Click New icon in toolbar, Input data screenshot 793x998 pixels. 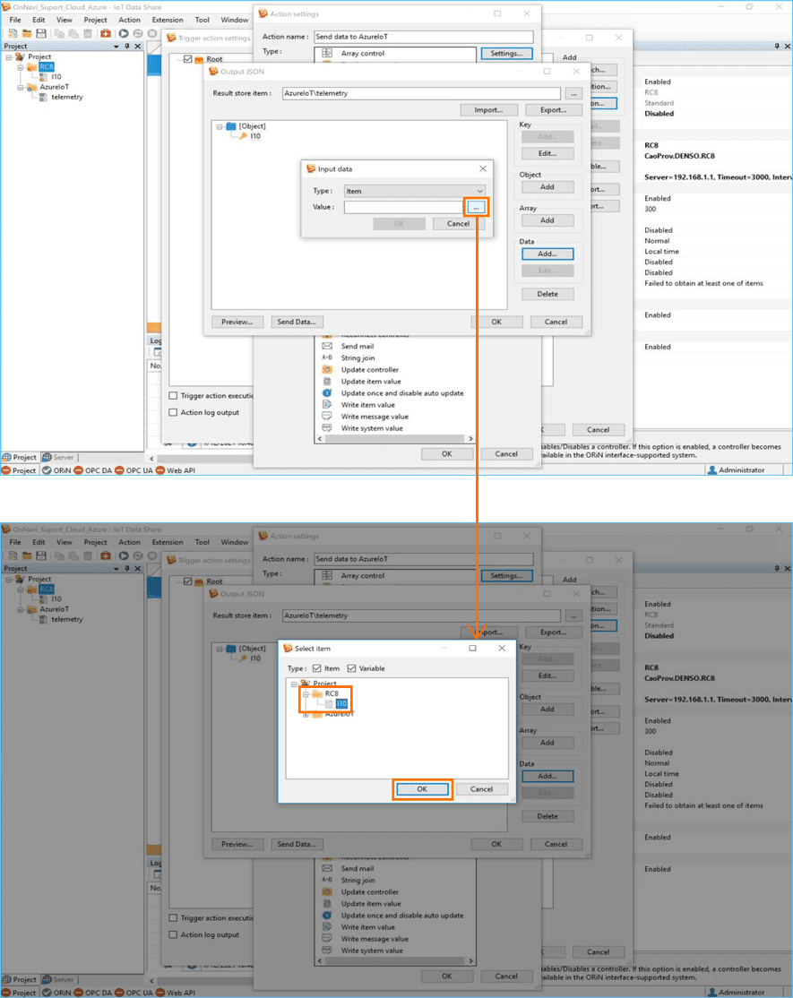pos(13,33)
